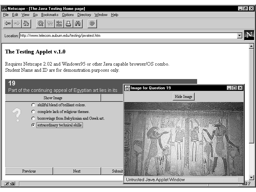Image resolution: width=256 pixels, height=192 pixels.
Task: Go to Home using house icon
Action: point(26,24)
